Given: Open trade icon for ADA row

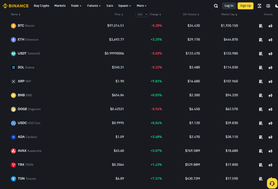Looking at the screenshot, I should 270,137.
